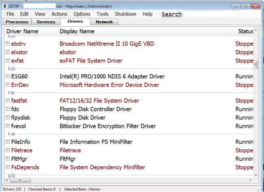
Task: Tick the flpydisk checkbox
Action: pyautogui.click(x=8, y=117)
